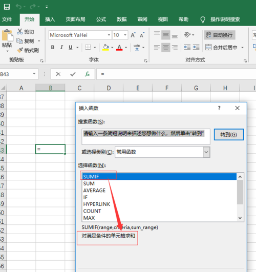
Task: Select Bottom Align icon
Action: 175,36
